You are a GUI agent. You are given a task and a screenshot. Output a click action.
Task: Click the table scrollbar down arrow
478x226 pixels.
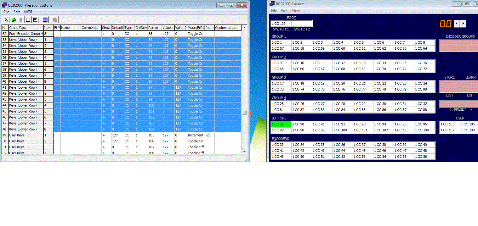click(244, 152)
